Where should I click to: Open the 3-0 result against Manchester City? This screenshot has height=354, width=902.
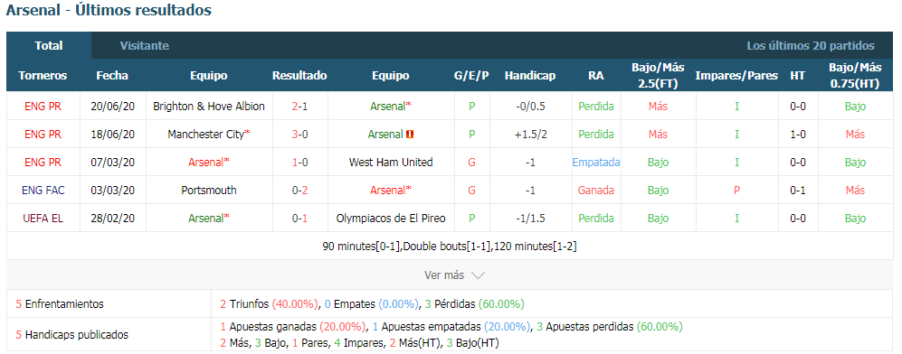[299, 135]
